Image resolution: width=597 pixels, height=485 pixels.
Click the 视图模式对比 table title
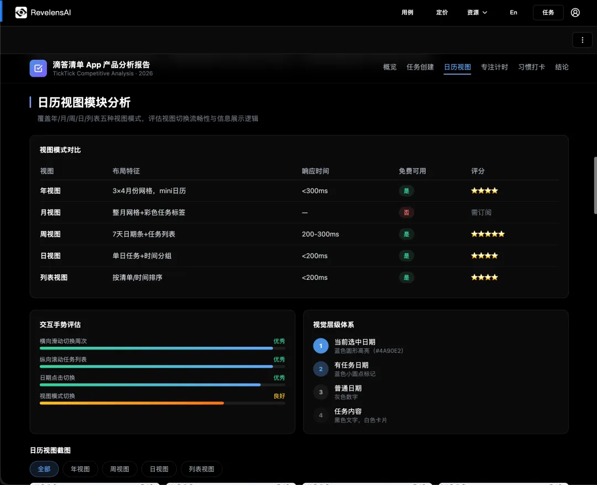point(60,150)
